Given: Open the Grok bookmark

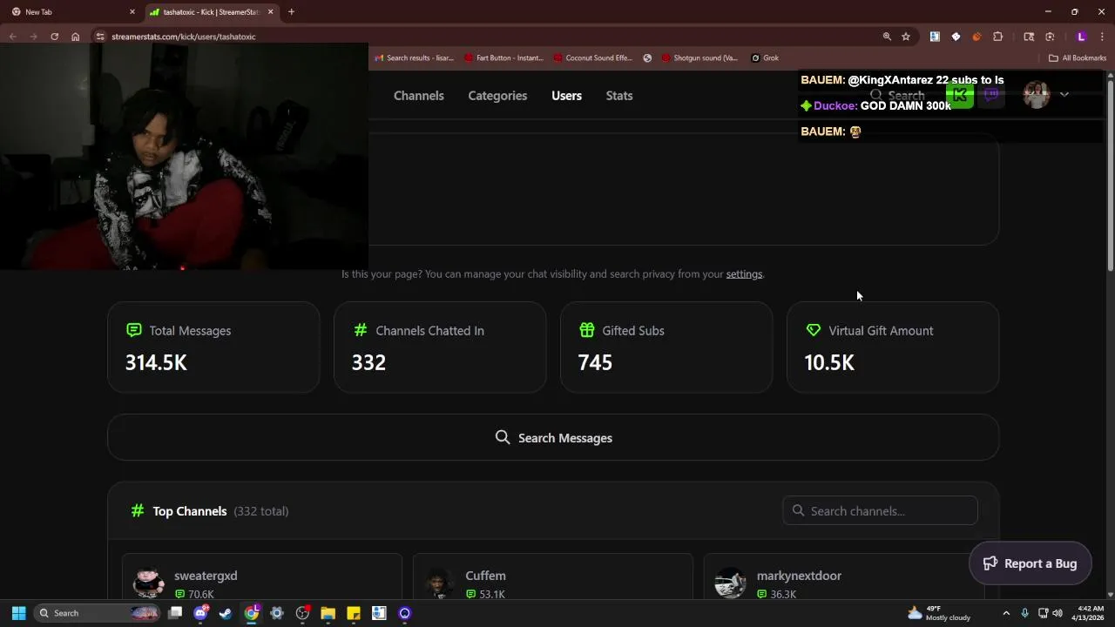Looking at the screenshot, I should click(765, 58).
